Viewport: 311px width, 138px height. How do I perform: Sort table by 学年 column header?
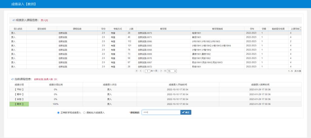coord(252,29)
